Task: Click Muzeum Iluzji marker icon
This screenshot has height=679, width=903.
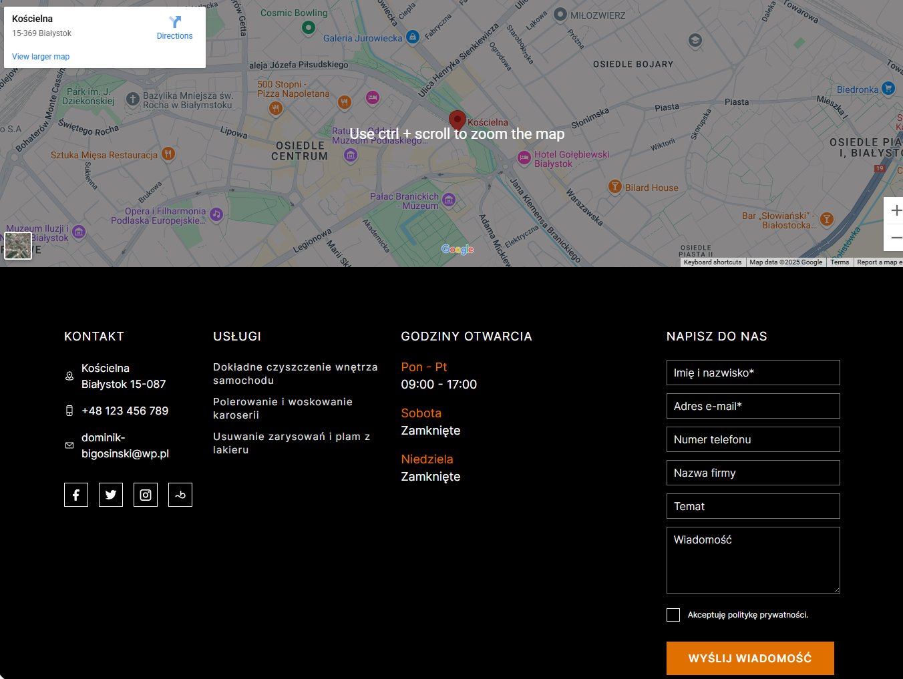Action: tap(79, 232)
